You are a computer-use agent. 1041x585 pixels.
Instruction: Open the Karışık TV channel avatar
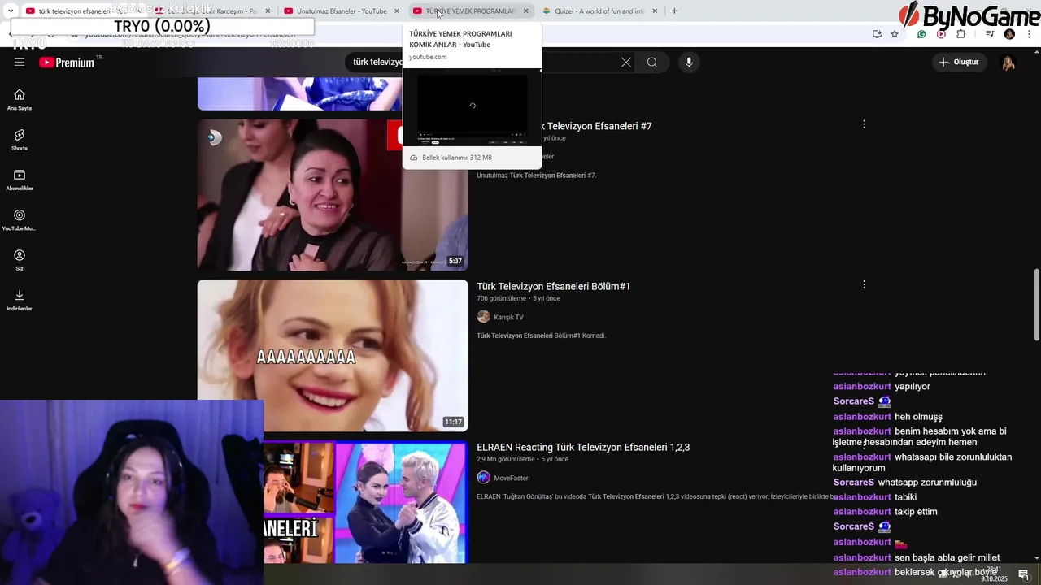point(483,317)
